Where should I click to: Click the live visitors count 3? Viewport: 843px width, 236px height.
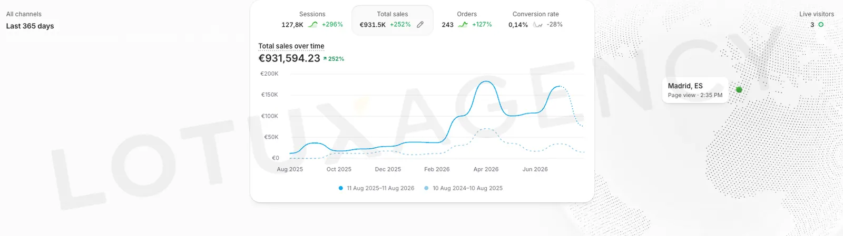tap(812, 25)
